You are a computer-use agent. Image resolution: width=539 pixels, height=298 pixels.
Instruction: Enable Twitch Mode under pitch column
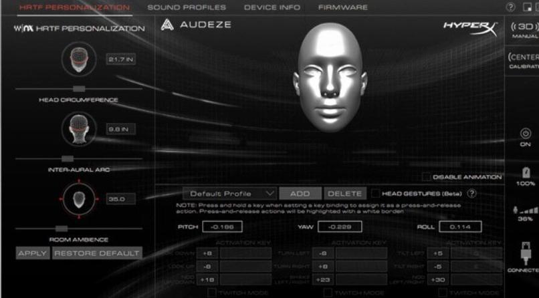click(x=211, y=293)
